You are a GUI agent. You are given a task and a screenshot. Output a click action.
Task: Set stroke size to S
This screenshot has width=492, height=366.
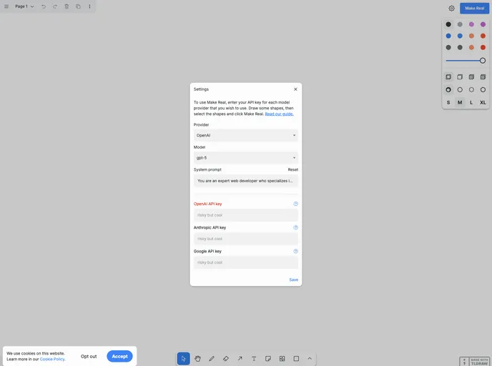(448, 102)
